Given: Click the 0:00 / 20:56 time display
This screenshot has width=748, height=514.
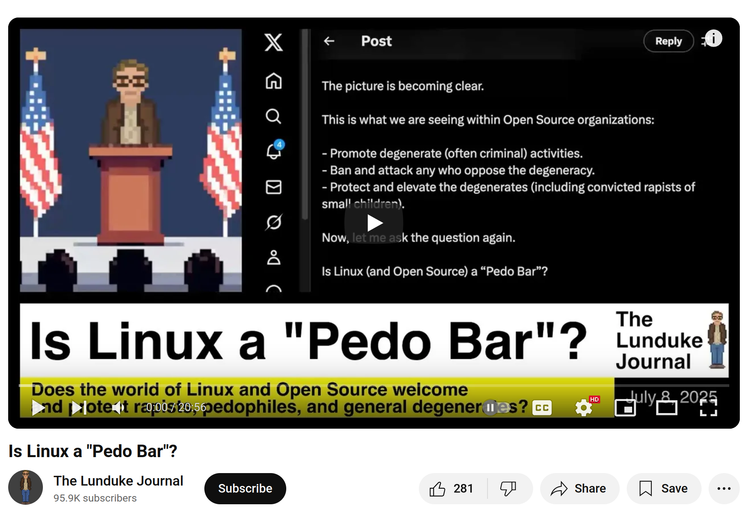Looking at the screenshot, I should click(176, 408).
